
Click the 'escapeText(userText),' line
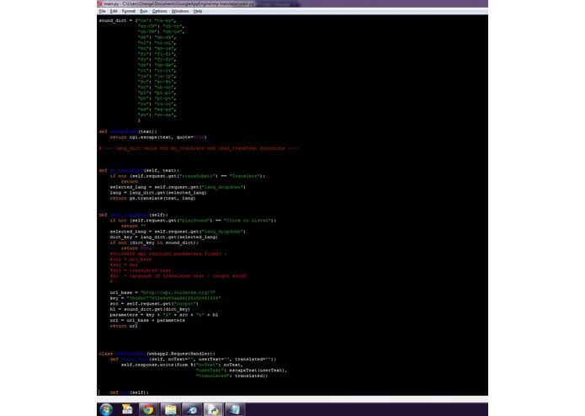[x=242, y=371]
